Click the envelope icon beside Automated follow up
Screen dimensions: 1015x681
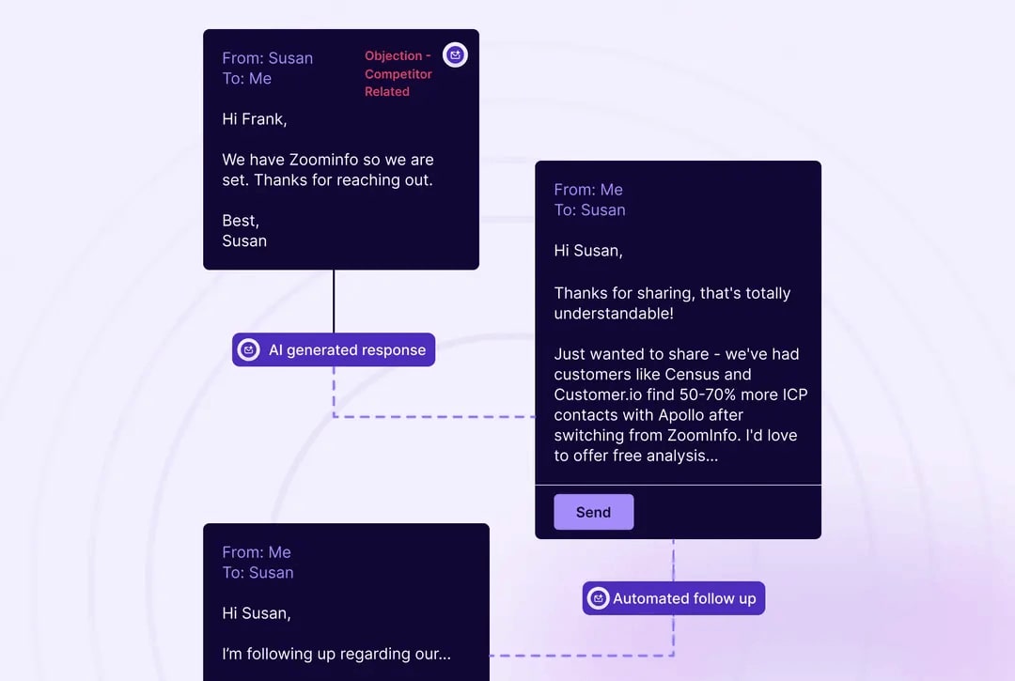pos(598,598)
